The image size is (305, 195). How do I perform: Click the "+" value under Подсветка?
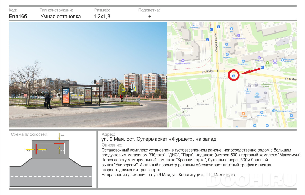150,16
